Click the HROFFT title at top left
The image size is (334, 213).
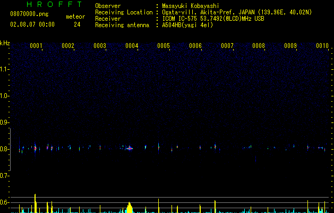[x=54, y=4]
